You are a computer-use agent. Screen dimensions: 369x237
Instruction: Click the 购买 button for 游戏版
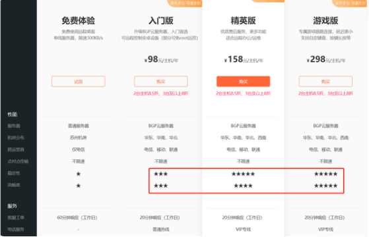tap(325, 82)
